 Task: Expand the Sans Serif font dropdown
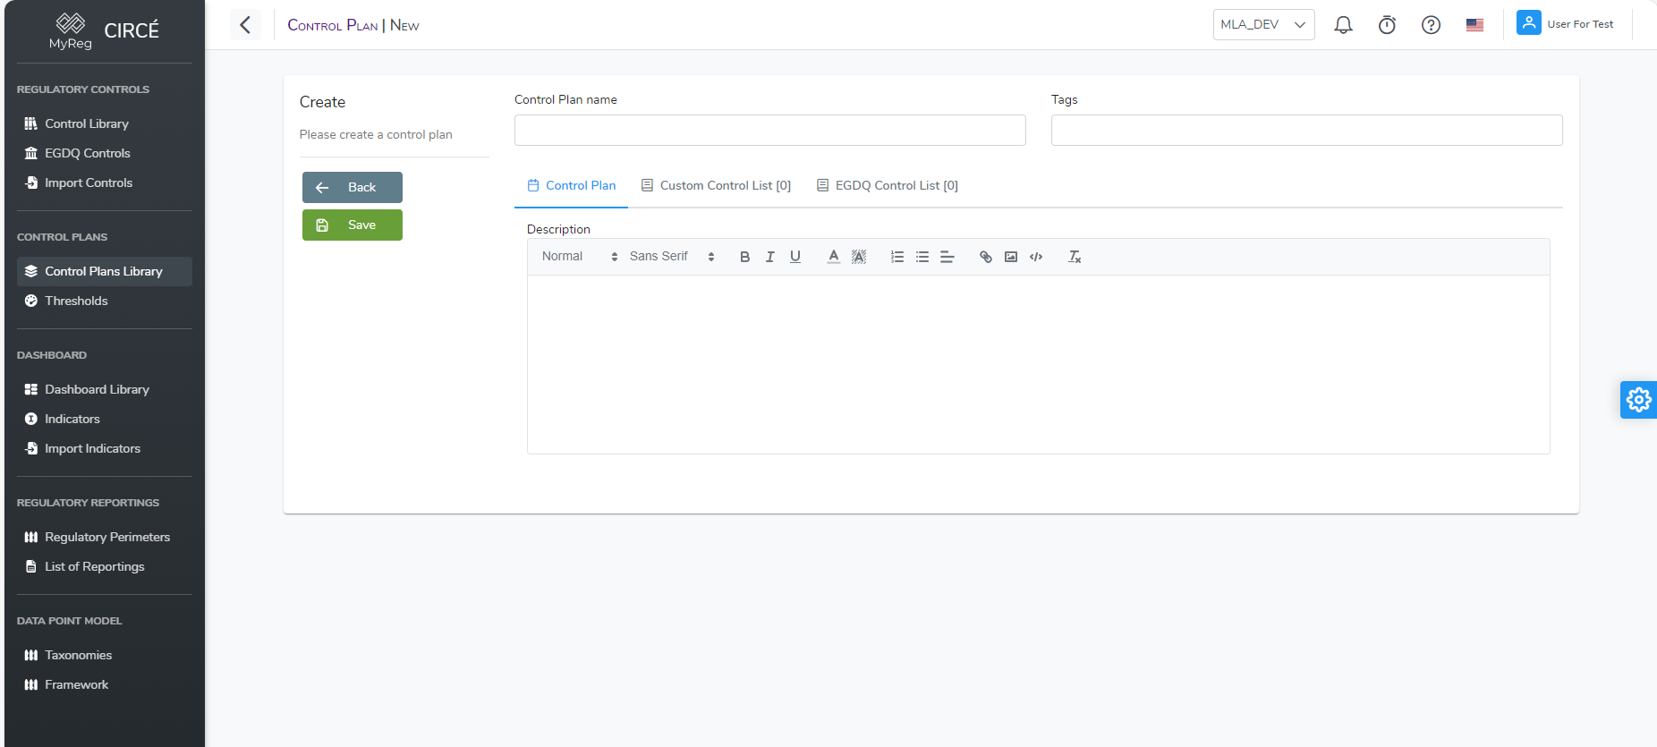[x=671, y=257]
